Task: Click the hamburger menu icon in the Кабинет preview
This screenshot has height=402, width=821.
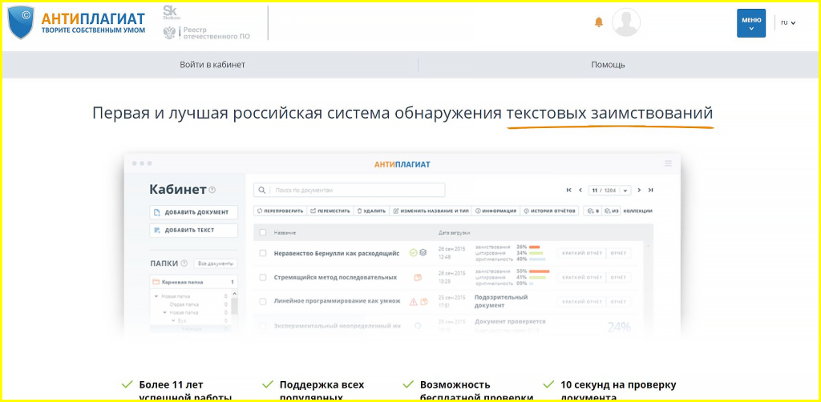Action: pos(668,163)
